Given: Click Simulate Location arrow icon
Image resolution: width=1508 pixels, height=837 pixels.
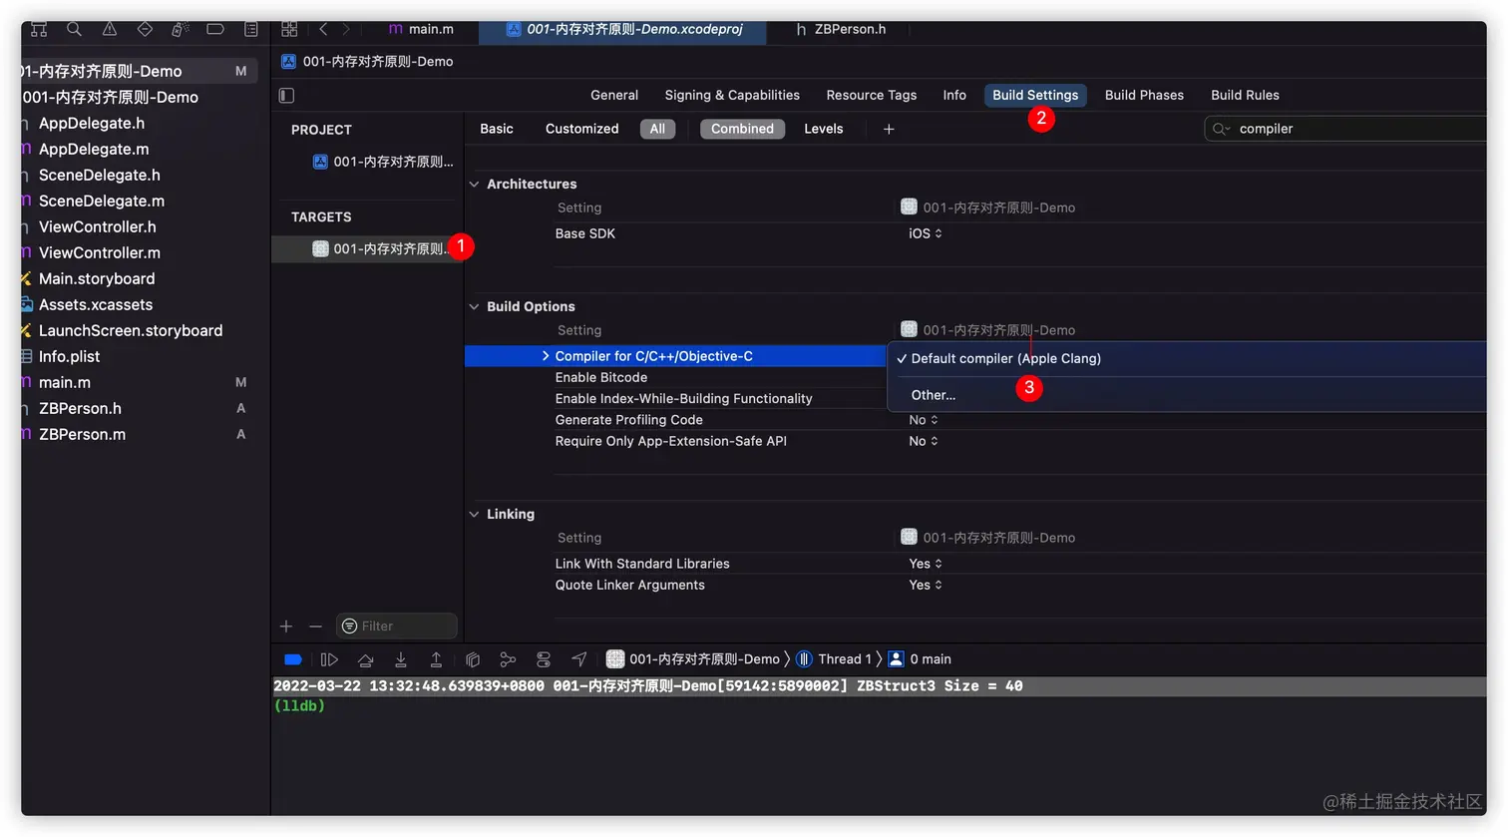Looking at the screenshot, I should (578, 659).
